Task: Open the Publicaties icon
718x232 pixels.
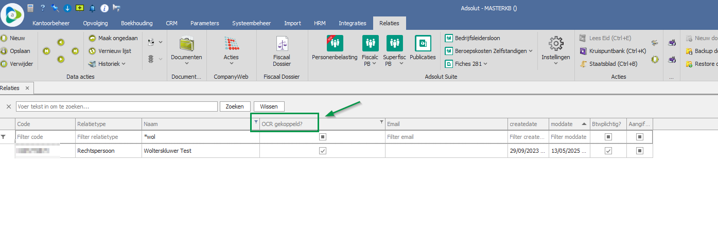Action: coord(423,43)
